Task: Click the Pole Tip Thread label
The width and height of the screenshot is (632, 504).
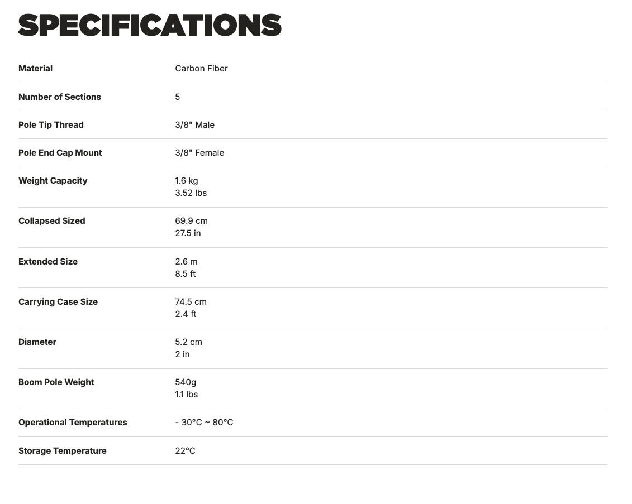Action: [x=51, y=125]
